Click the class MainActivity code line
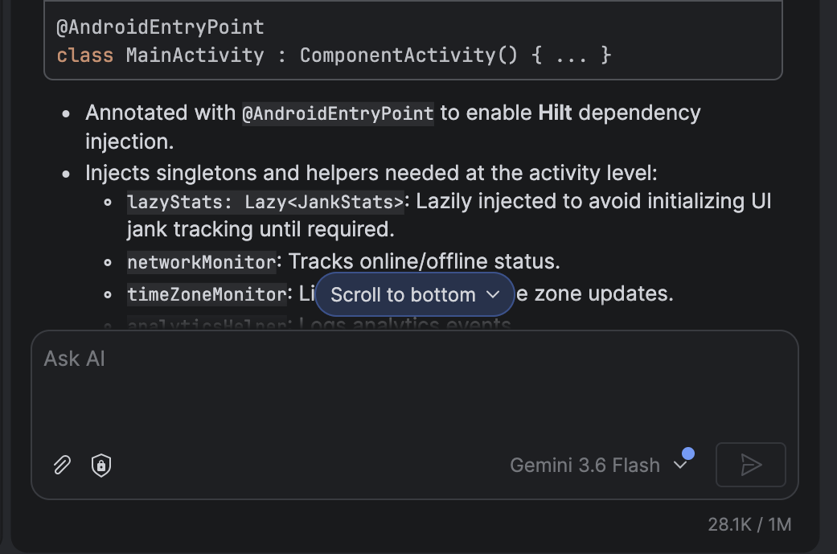This screenshot has width=837, height=554. [334, 55]
